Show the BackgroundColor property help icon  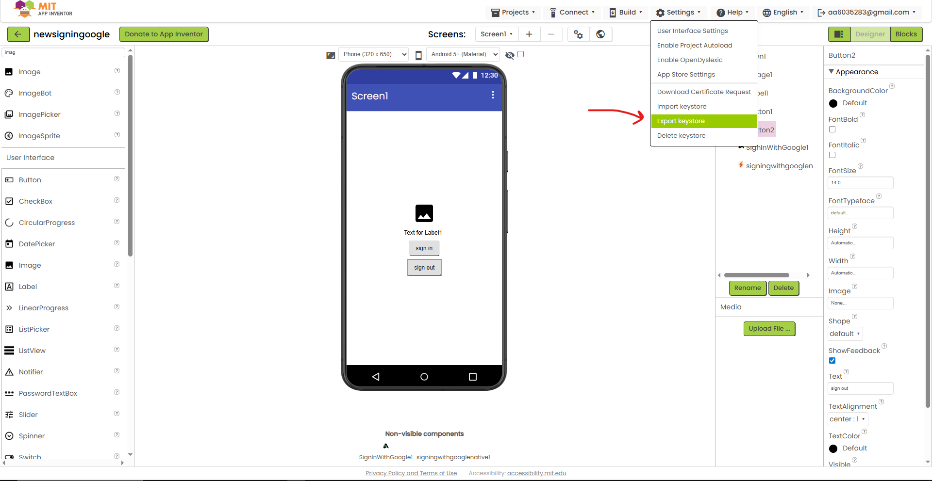pyautogui.click(x=892, y=86)
